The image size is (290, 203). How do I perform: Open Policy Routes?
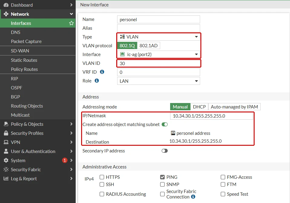38,69
